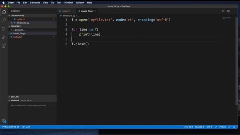Expand the __pycache__ folder
The width and height of the screenshot is (240, 135).
[19, 30]
